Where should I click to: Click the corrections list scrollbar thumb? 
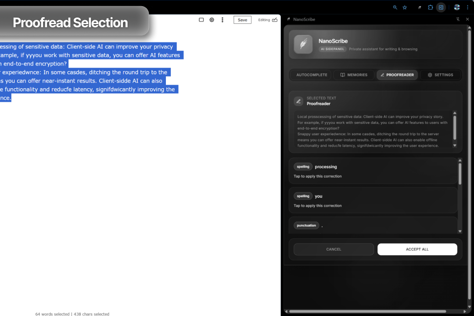point(460,173)
